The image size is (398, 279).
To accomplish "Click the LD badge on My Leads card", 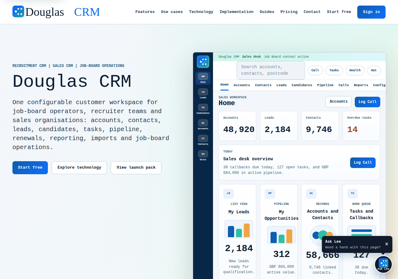I will (229, 193).
